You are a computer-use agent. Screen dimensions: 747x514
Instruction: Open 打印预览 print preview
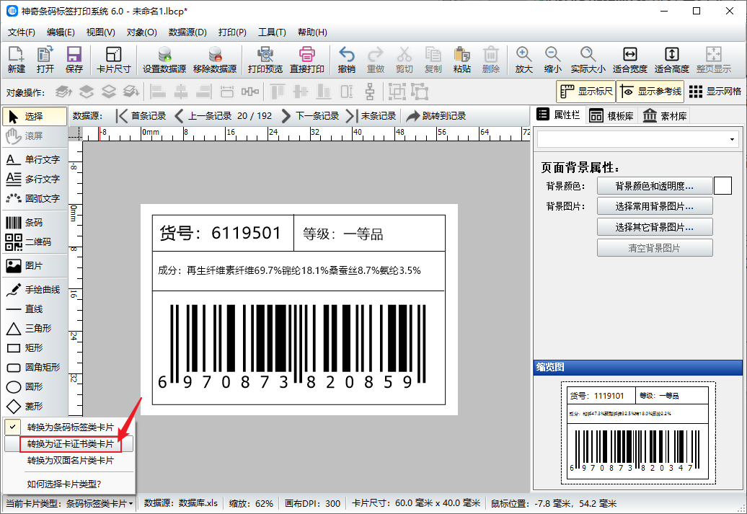tap(265, 60)
